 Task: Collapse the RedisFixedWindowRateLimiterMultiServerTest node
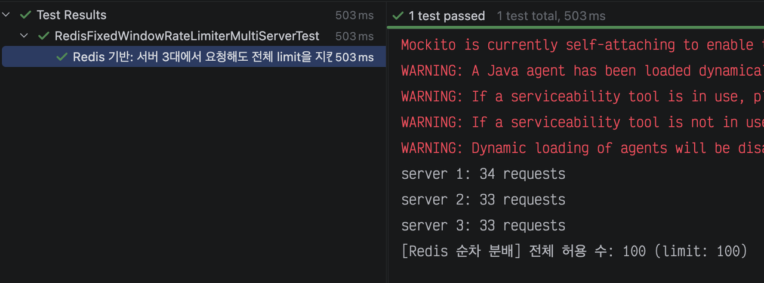tap(24, 36)
